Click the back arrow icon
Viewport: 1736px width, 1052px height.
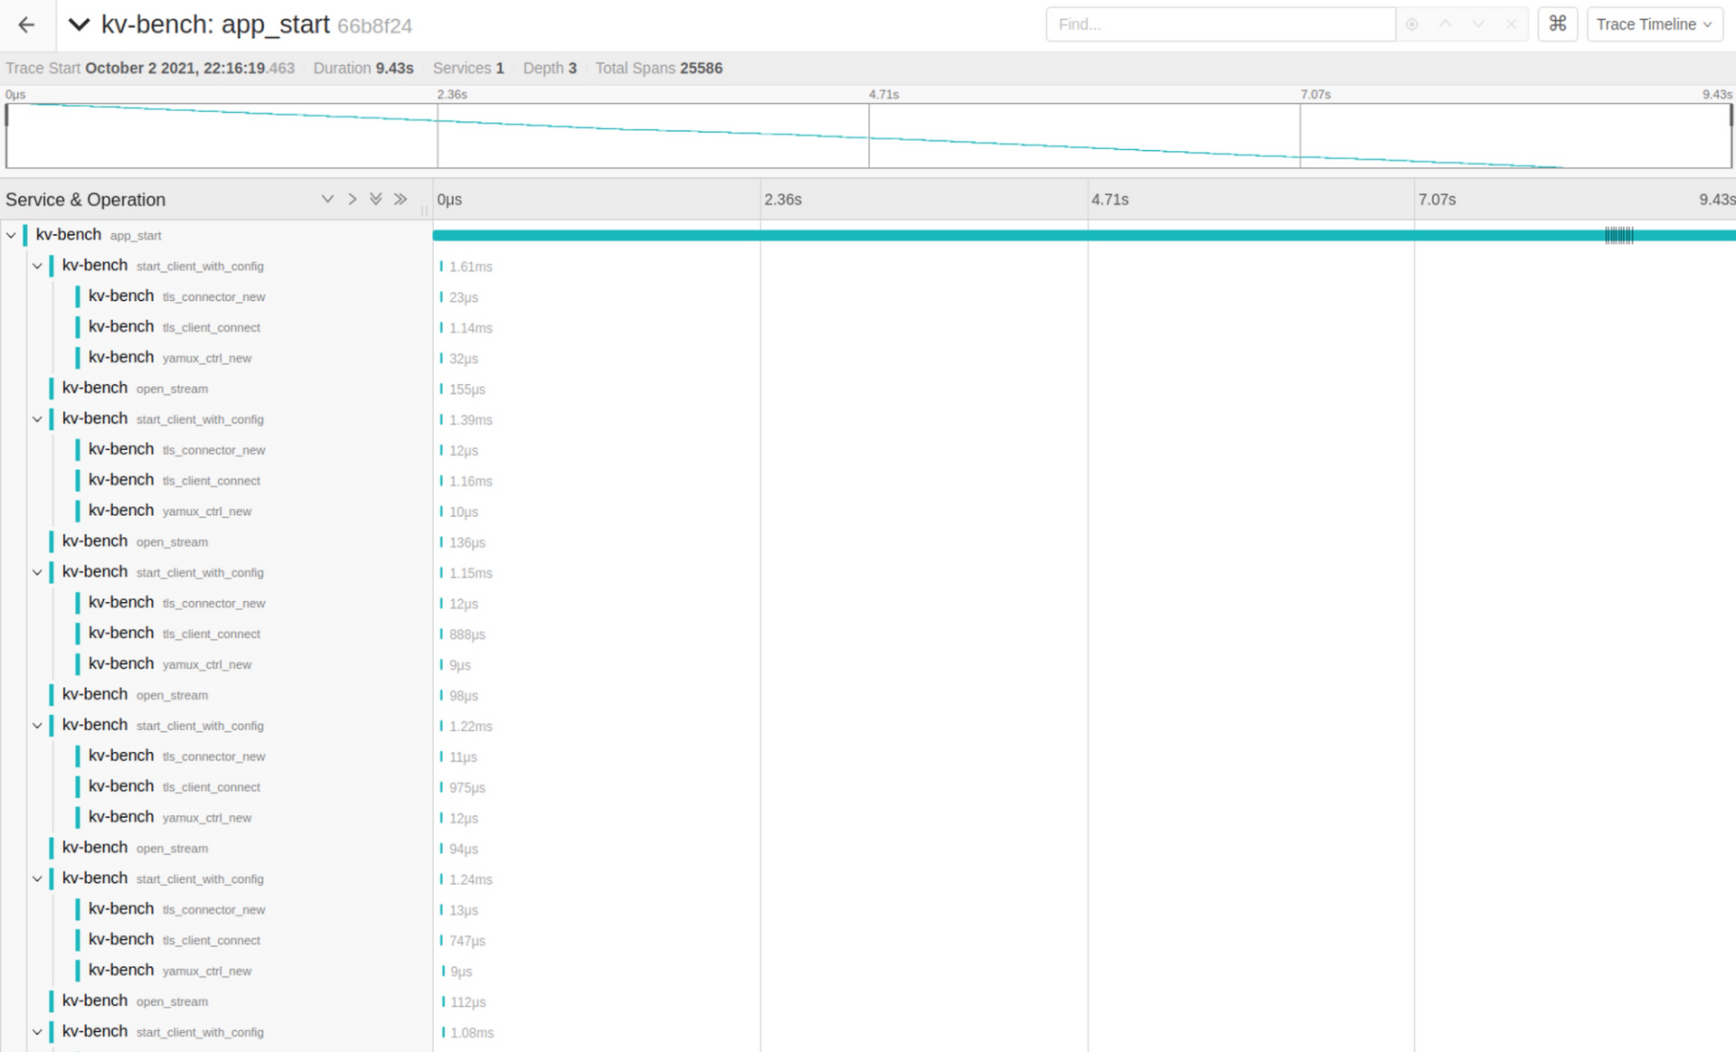[26, 24]
